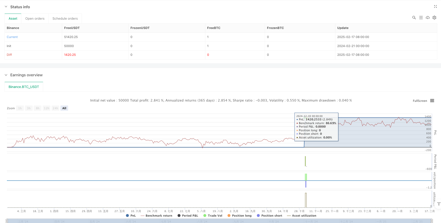The width and height of the screenshot is (441, 223).
Task: Hide the Benchmark return series
Action: coord(156,216)
